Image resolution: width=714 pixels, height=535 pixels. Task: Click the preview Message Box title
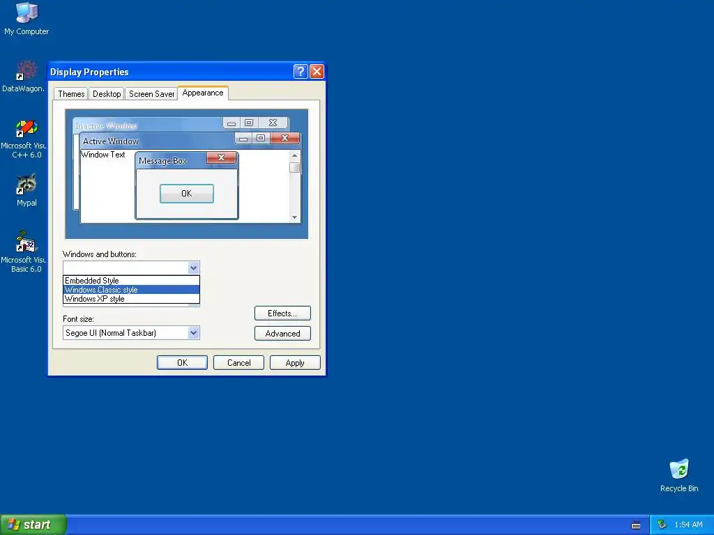point(162,161)
